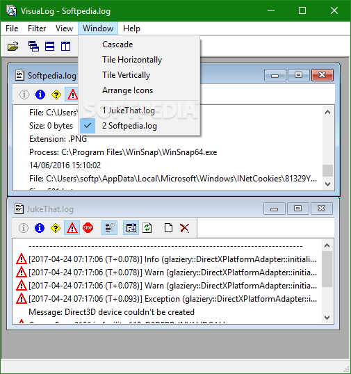351x374 pixels.
Task: Click the Tile Horizontally toolbar icon
Action: (x=49, y=47)
